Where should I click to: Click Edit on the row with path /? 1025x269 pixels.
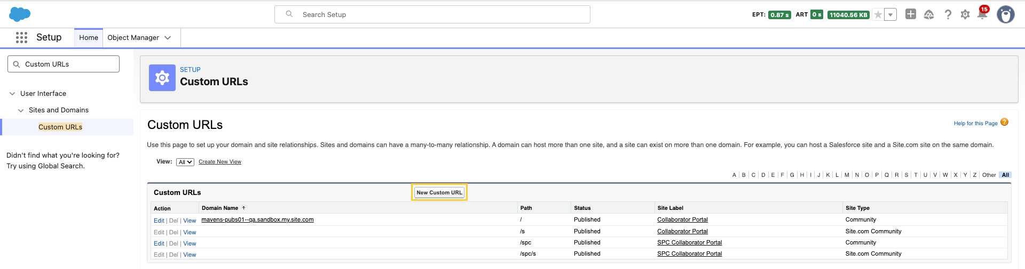click(159, 221)
